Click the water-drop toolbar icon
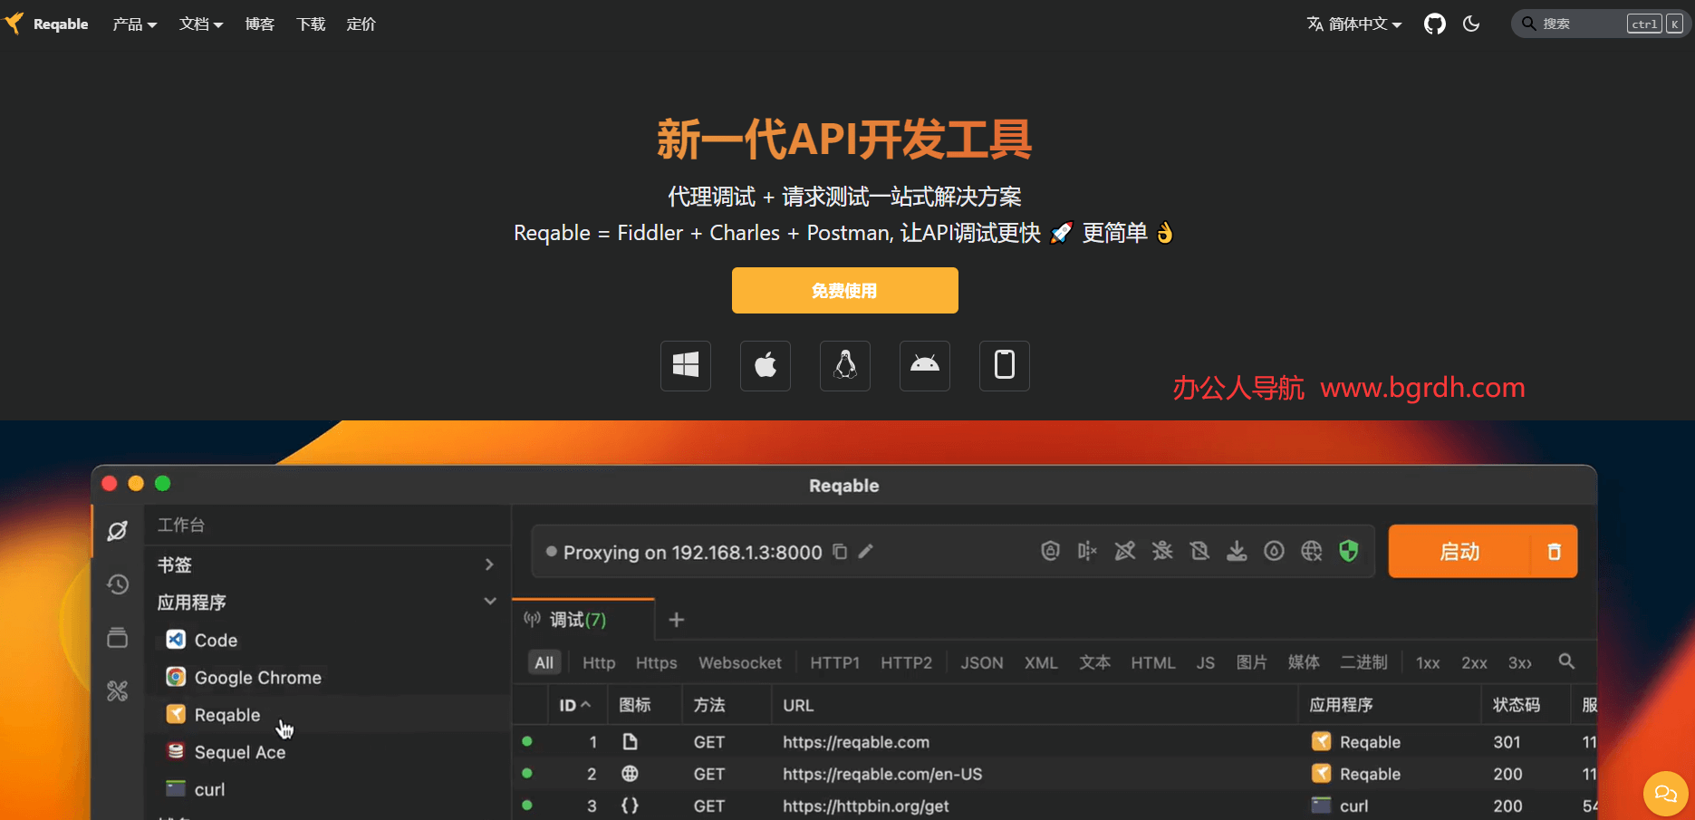 (x=1274, y=551)
